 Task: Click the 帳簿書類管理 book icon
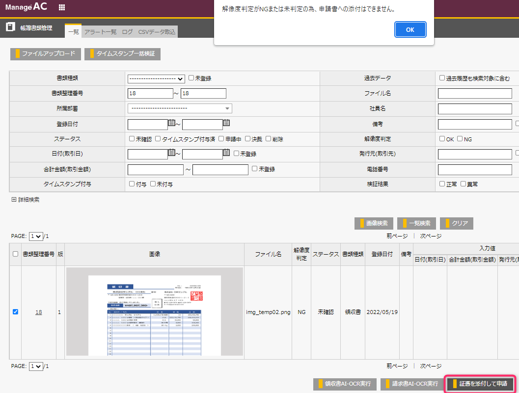[x=10, y=27]
